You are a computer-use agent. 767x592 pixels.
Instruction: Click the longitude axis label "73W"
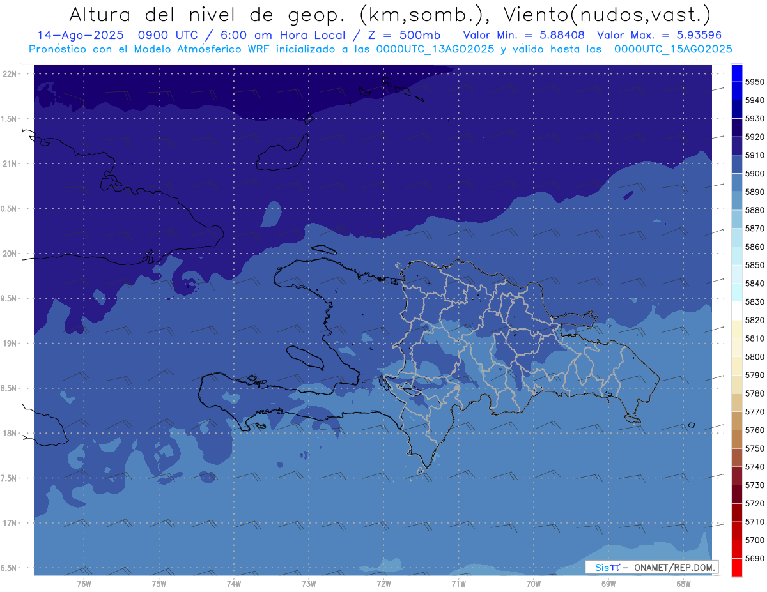click(309, 584)
